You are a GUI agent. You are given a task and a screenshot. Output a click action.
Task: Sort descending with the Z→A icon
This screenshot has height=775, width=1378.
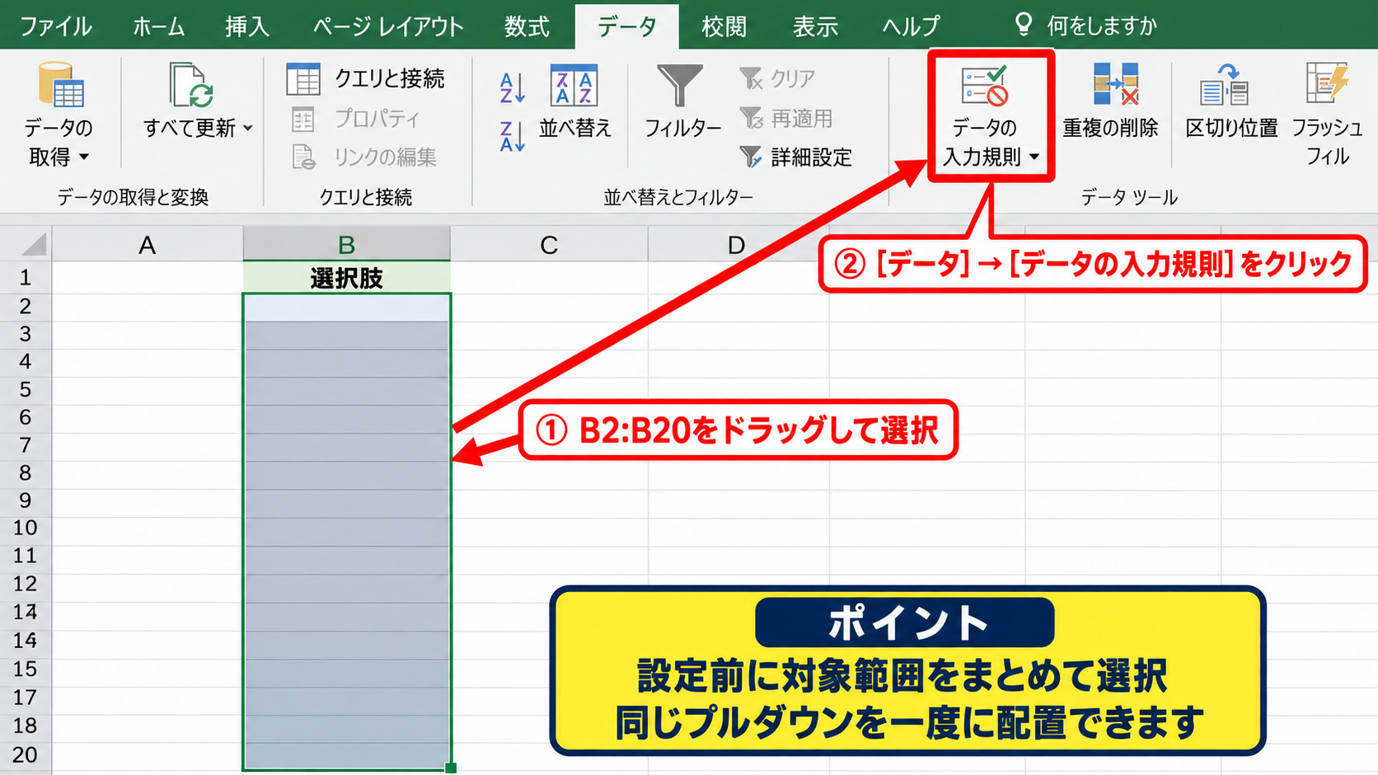(x=512, y=136)
